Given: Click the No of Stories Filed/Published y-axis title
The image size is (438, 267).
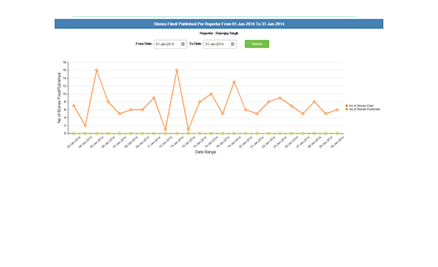Looking at the screenshot, I should click(x=59, y=98).
